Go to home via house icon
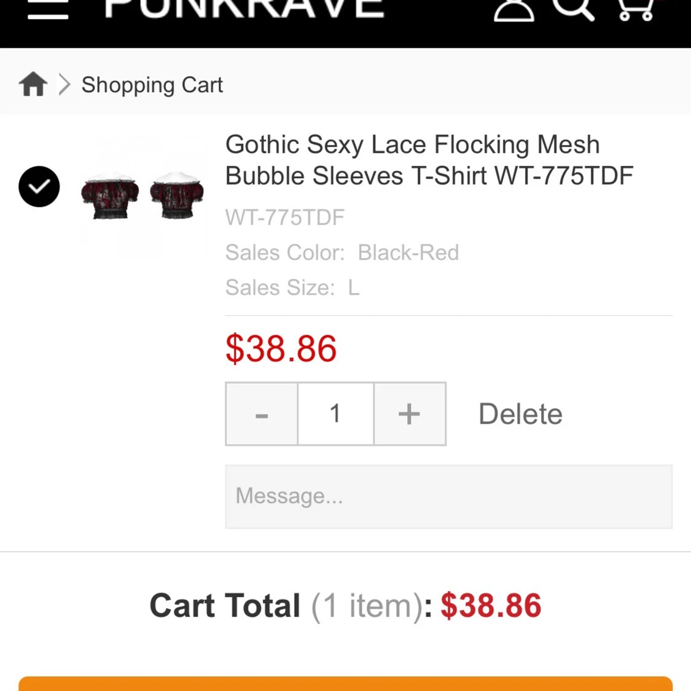The width and height of the screenshot is (691, 691). click(x=33, y=84)
